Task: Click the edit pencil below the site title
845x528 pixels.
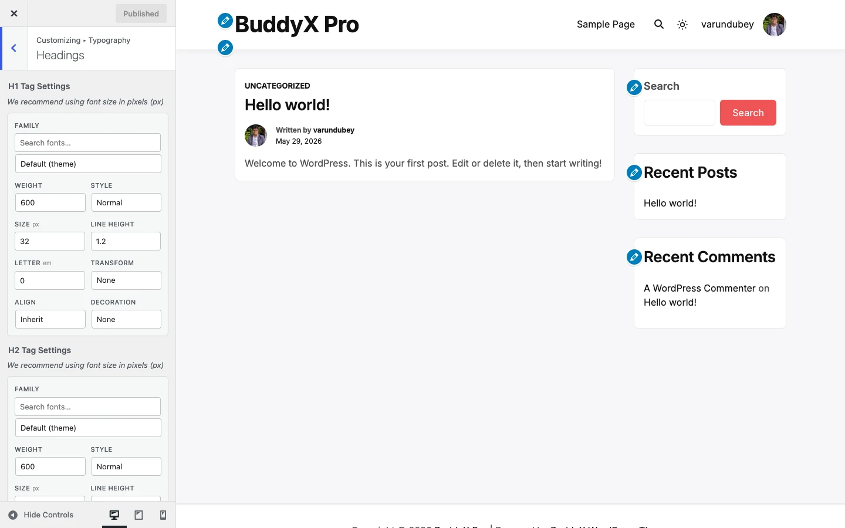Action: 225,48
